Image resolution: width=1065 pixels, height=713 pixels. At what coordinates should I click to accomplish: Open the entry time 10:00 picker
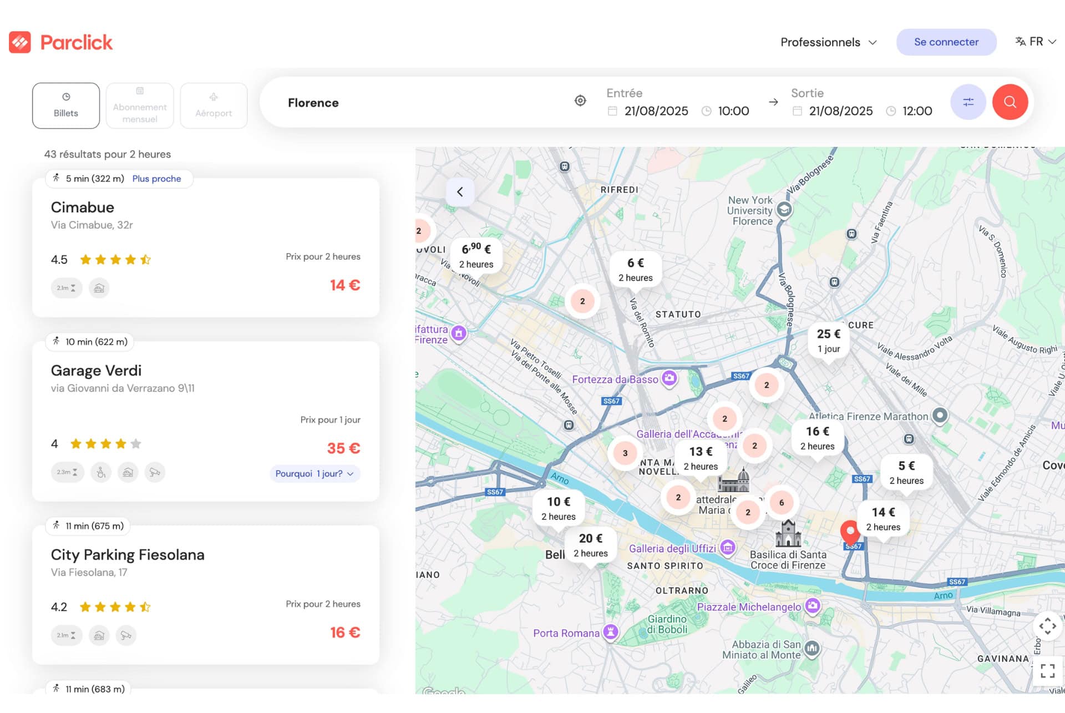tap(726, 111)
